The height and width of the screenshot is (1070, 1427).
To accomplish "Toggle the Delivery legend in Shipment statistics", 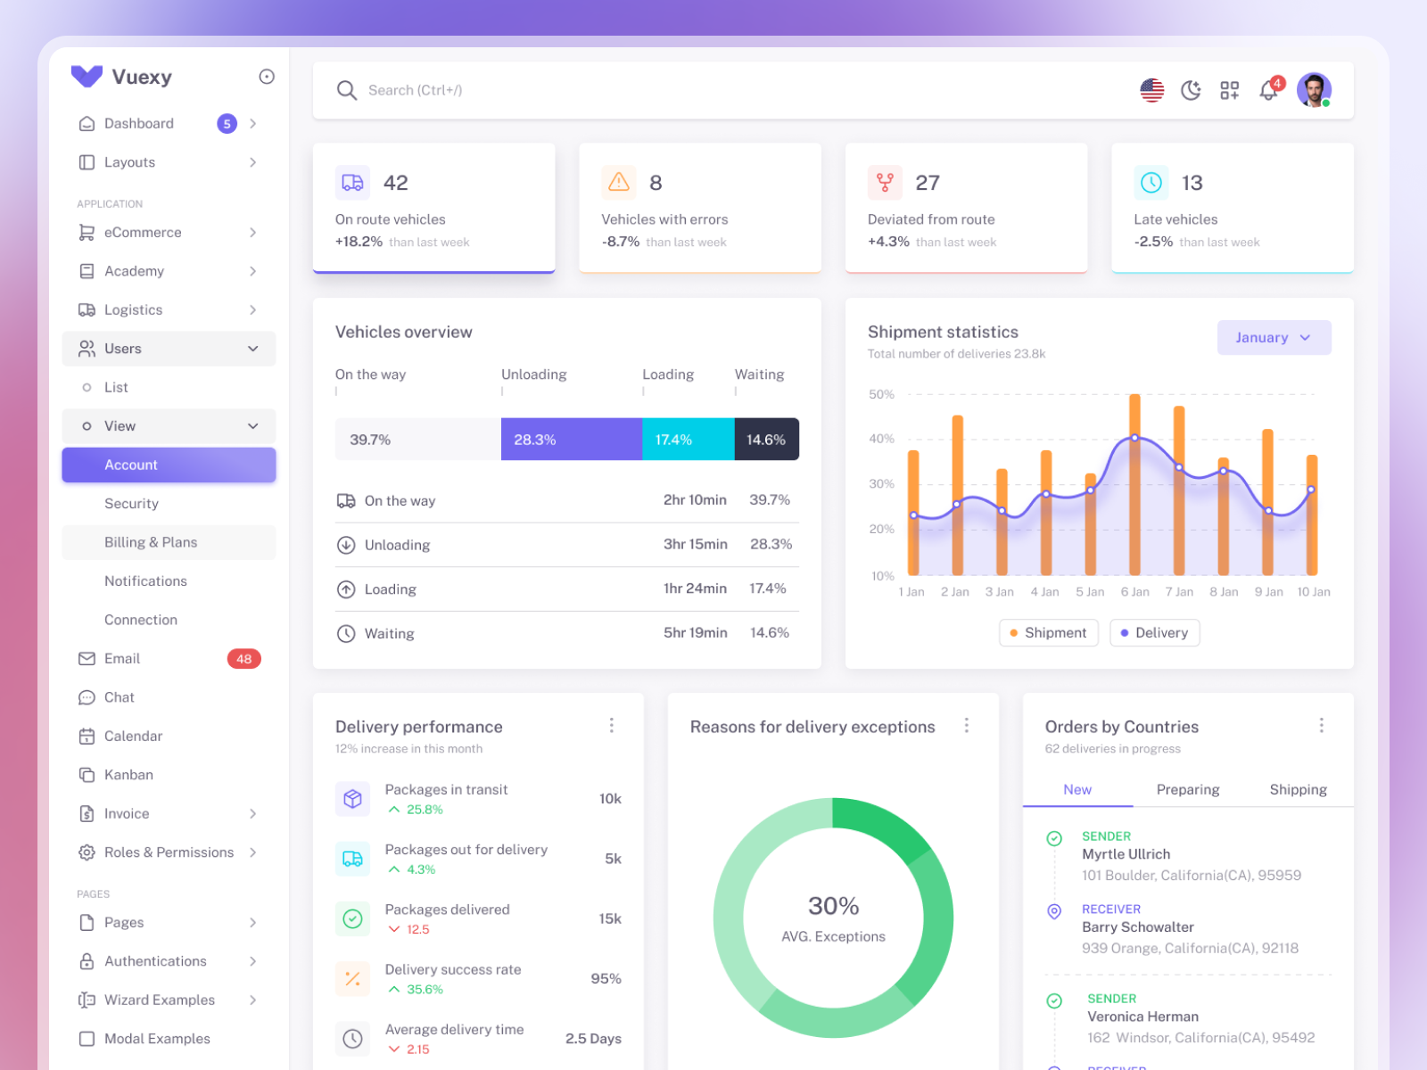I will (1154, 632).
